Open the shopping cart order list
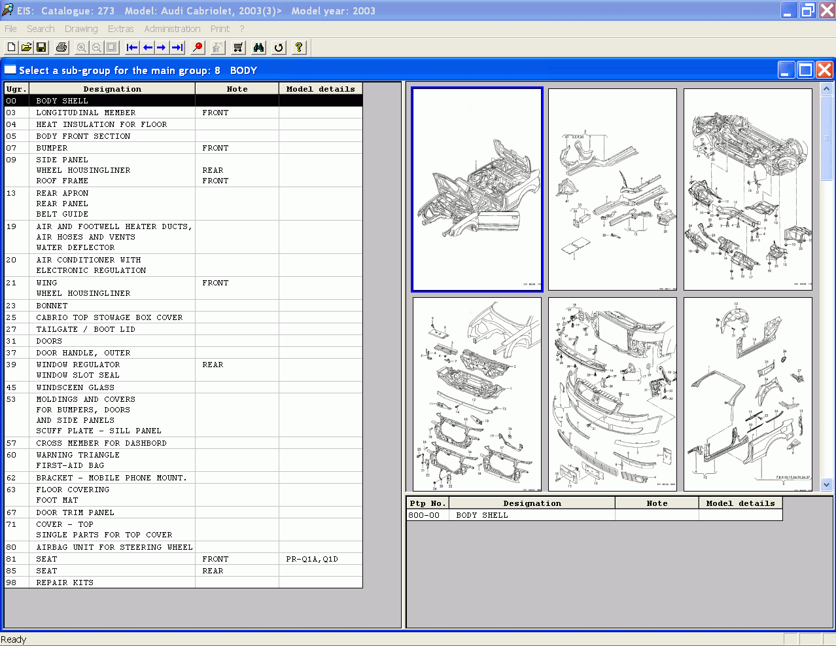This screenshot has height=646, width=836. coord(238,47)
